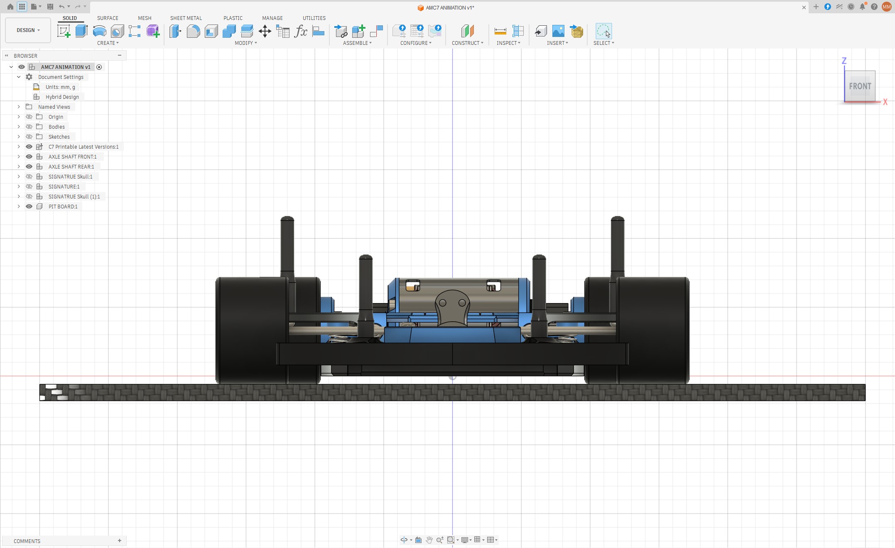Select the Fillet tool in Modify

(193, 31)
